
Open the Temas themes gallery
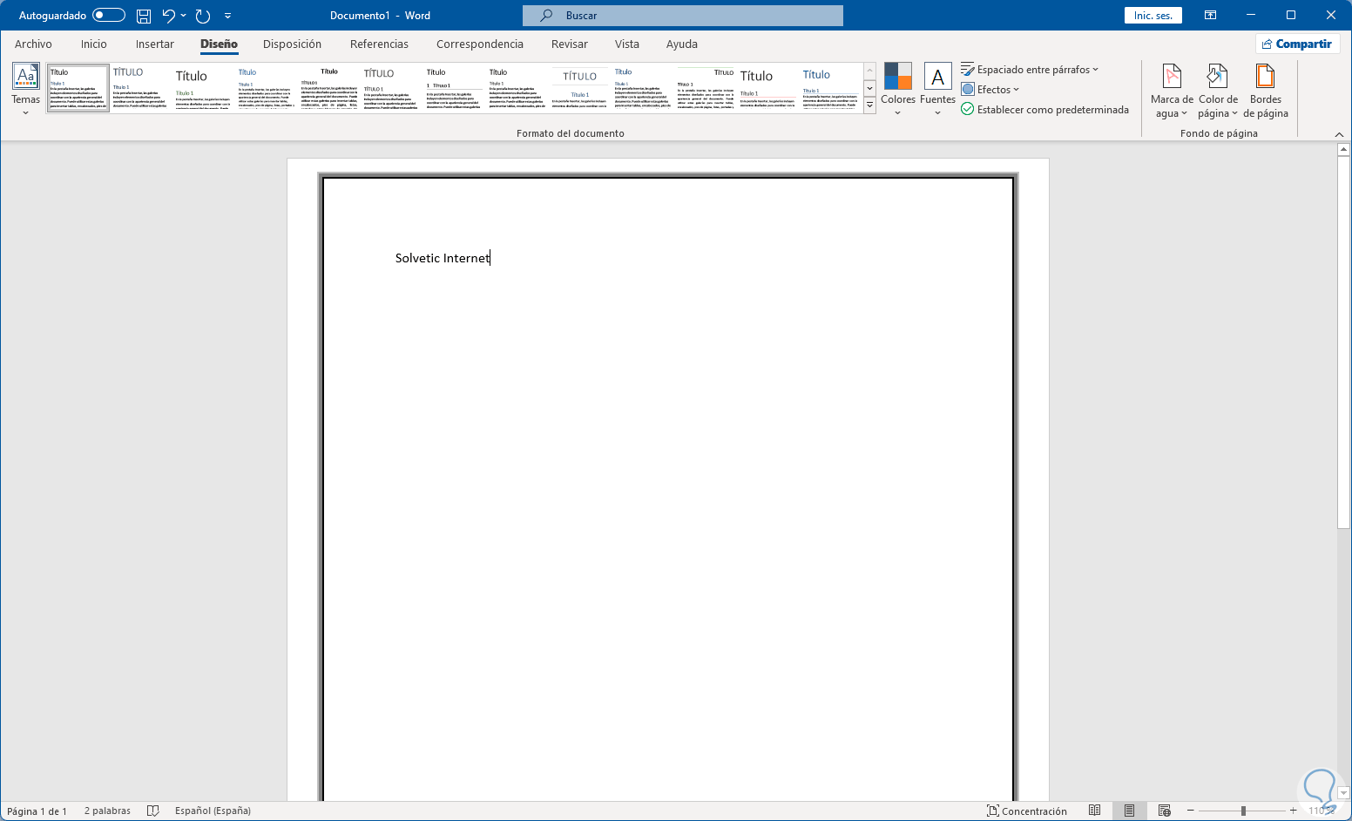coord(26,89)
